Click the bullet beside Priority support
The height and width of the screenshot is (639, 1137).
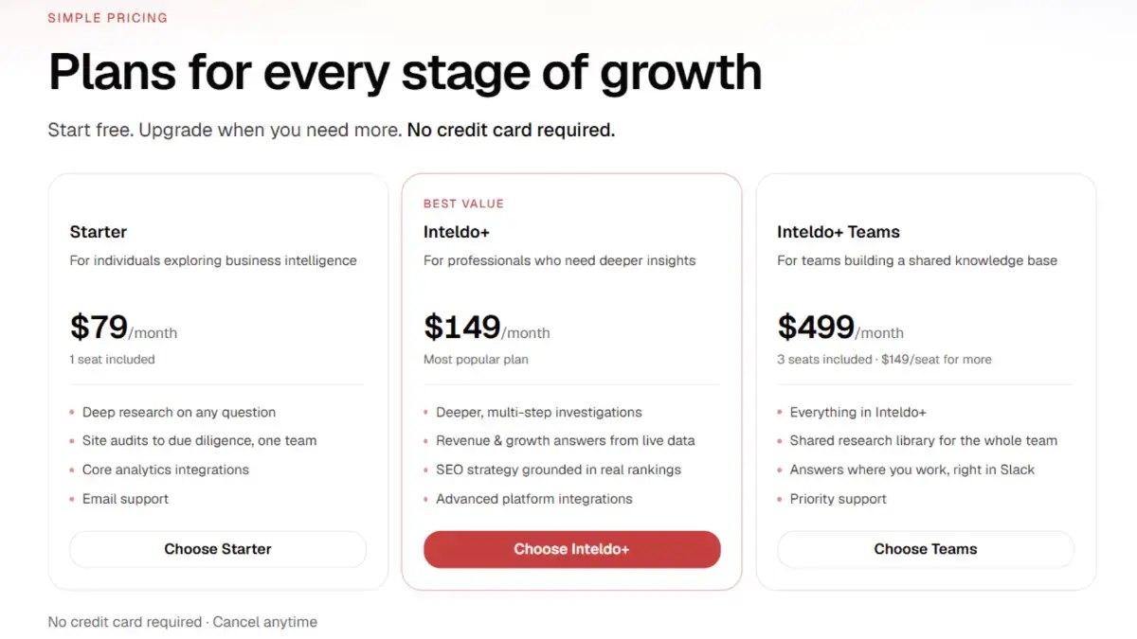(780, 499)
